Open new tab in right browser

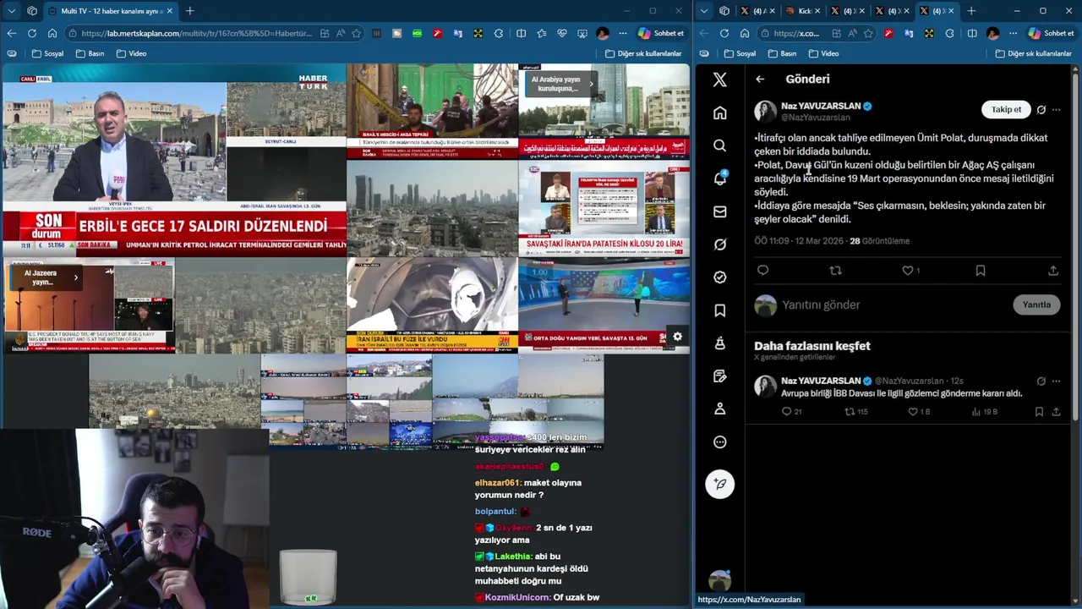[x=970, y=11]
